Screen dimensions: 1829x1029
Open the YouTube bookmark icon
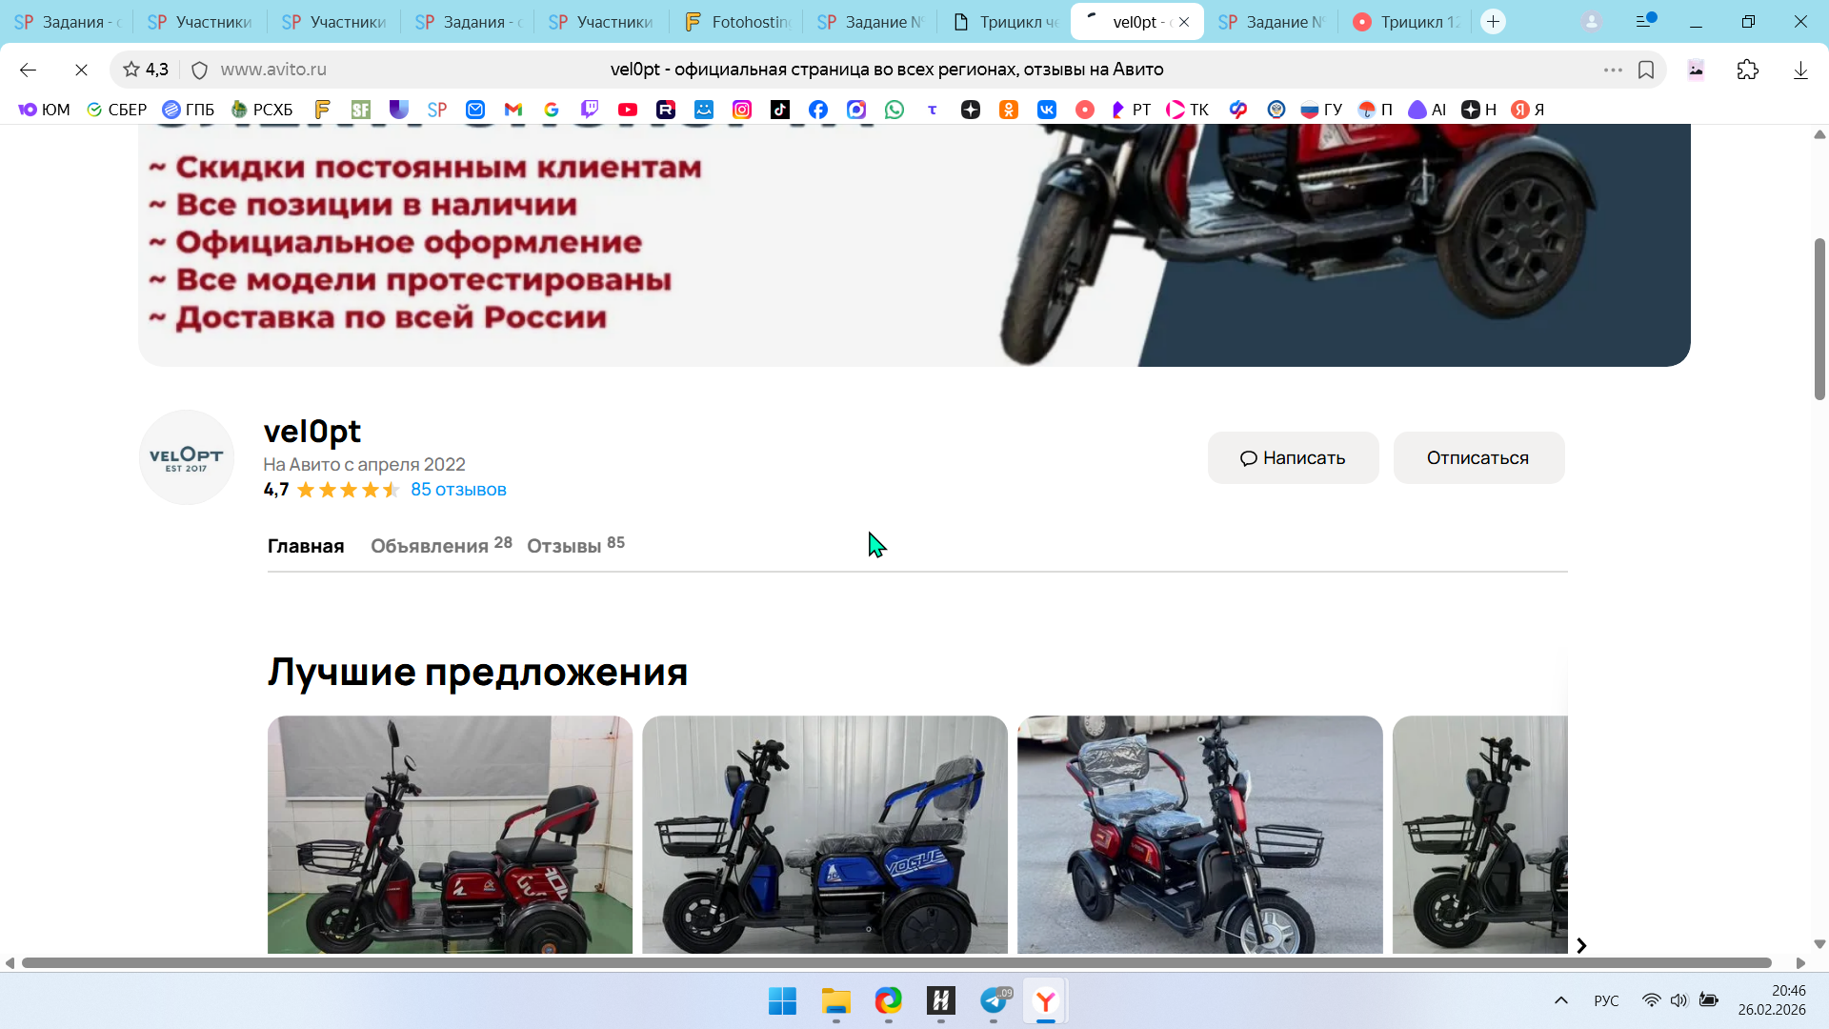[x=627, y=110]
